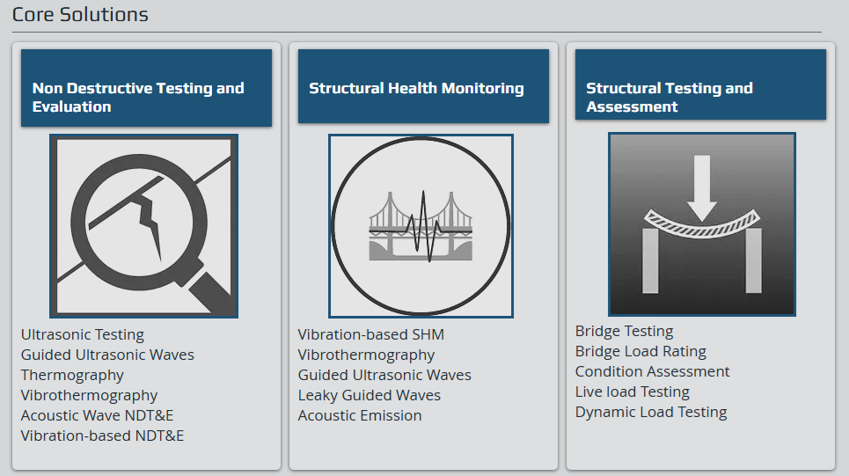Click the beam load arrow icon

702,224
